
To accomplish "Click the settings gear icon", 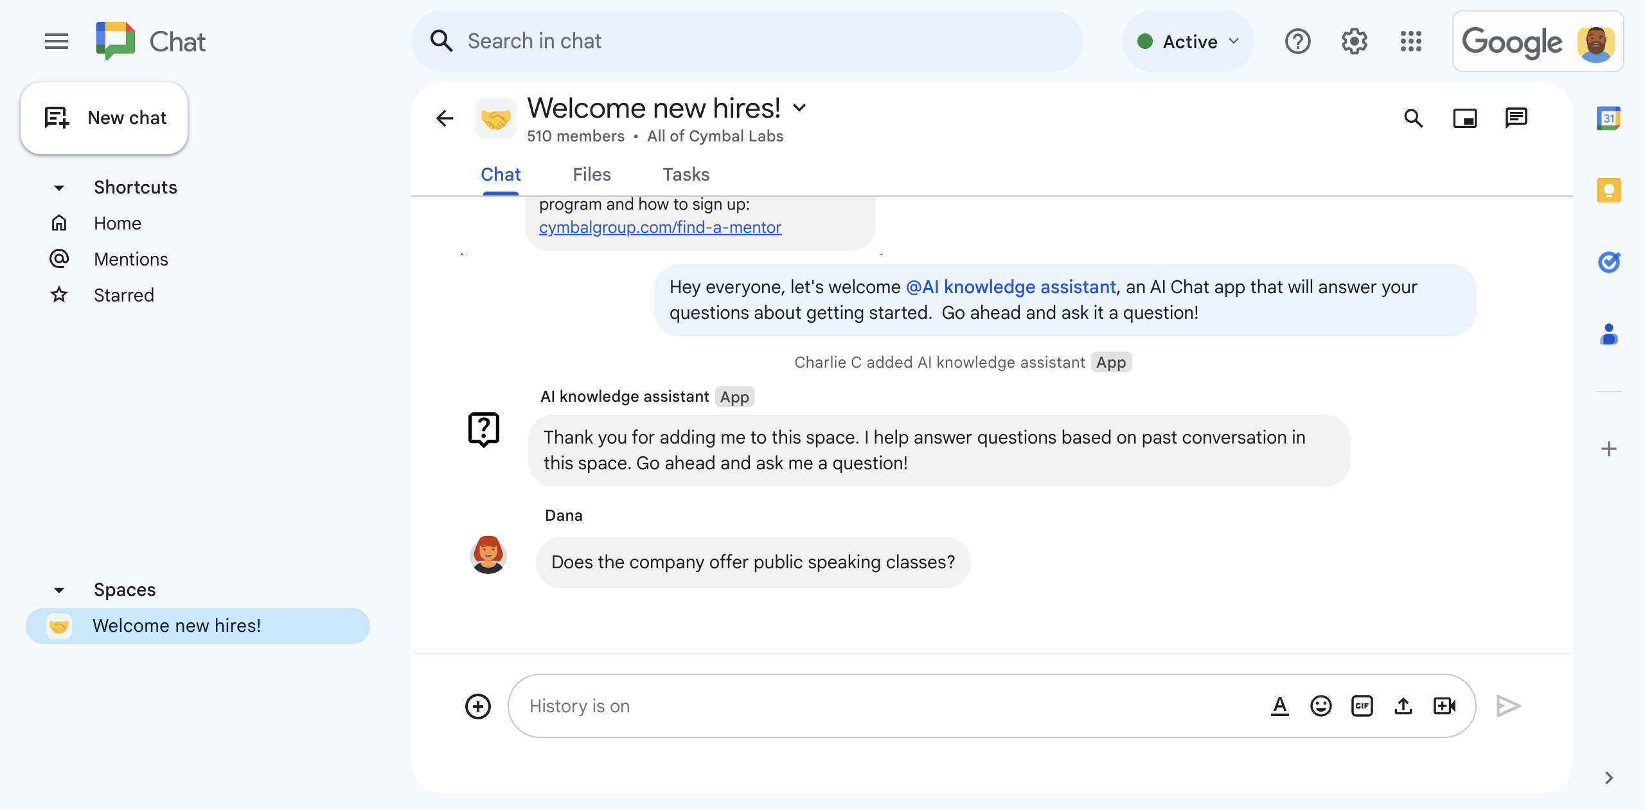I will click(x=1353, y=41).
